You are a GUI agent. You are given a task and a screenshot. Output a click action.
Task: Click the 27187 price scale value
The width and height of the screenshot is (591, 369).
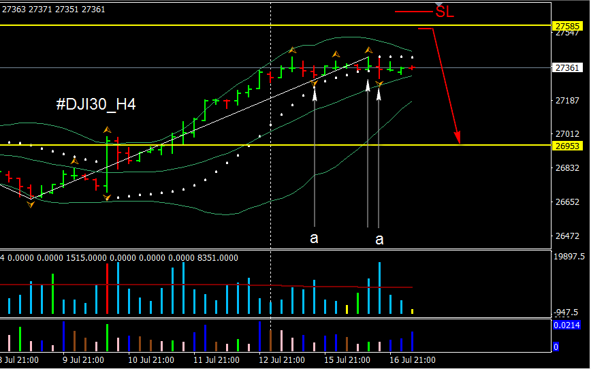click(567, 100)
